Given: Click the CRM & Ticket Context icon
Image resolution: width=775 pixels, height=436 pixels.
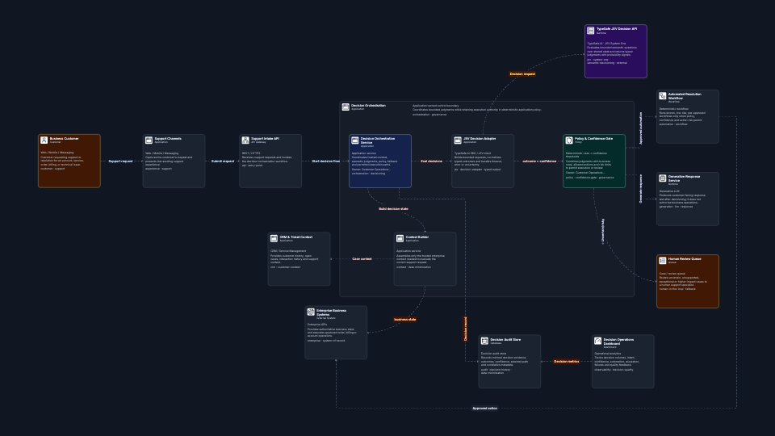Looking at the screenshot, I should tap(274, 239).
